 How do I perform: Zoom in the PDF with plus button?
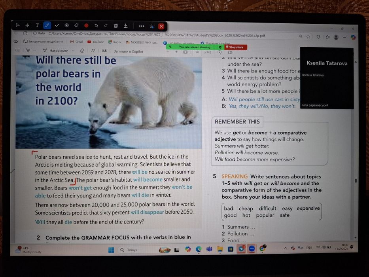[x=176, y=52]
